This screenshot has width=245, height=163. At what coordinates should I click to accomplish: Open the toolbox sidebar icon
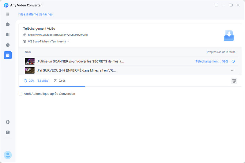8,24
